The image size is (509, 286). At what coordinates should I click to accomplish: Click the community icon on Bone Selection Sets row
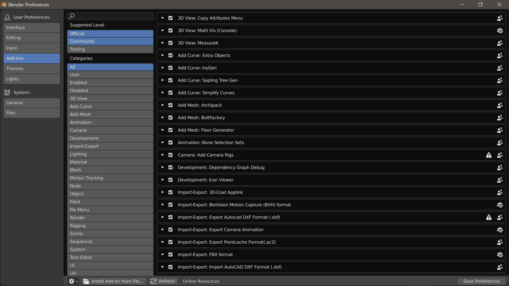tap(500, 142)
